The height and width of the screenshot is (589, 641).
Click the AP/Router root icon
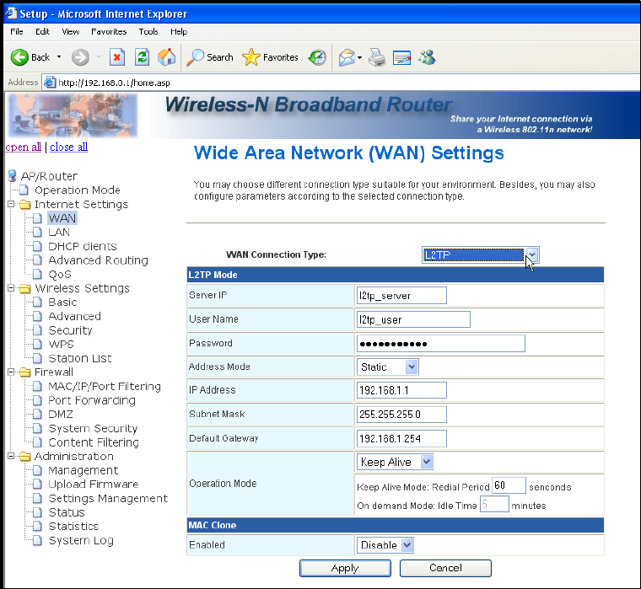(13, 176)
